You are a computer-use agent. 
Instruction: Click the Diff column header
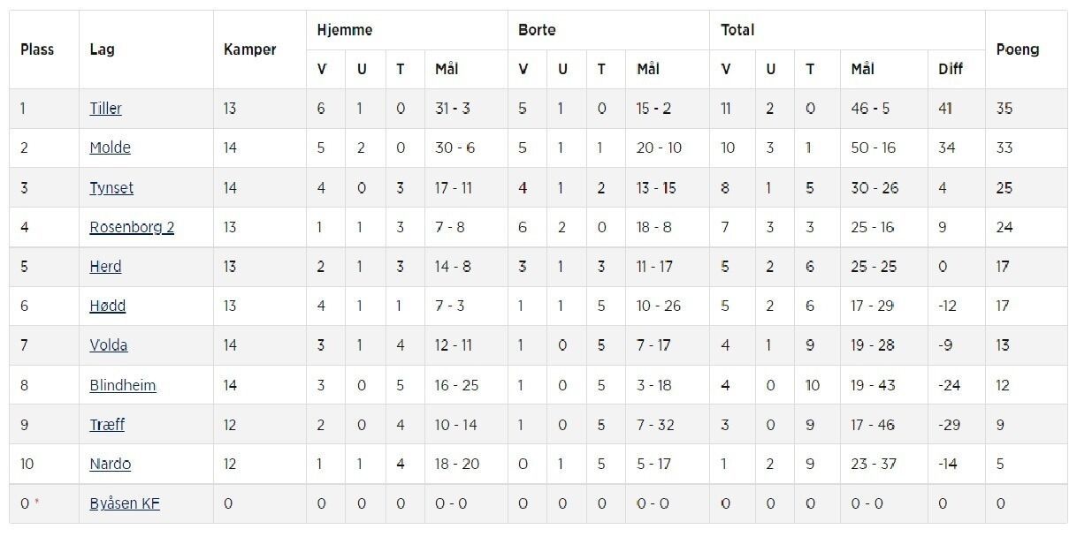pyautogui.click(x=951, y=69)
